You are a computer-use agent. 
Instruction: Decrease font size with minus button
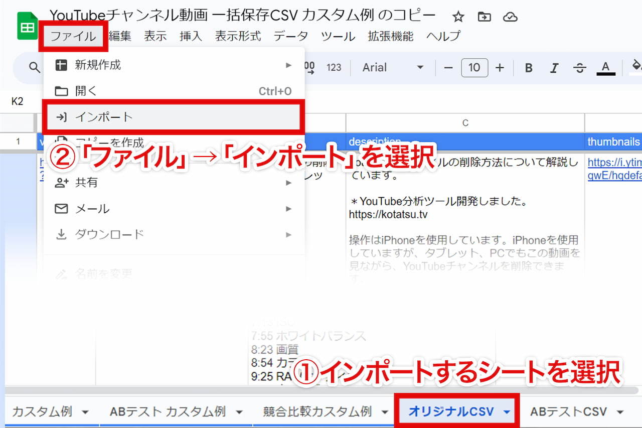[x=449, y=67]
